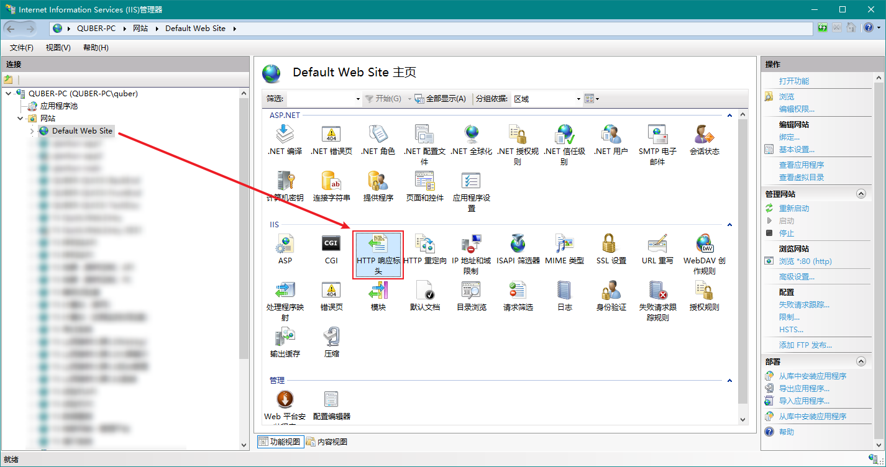Open the 连接字符串 feature
The width and height of the screenshot is (886, 467).
(331, 182)
